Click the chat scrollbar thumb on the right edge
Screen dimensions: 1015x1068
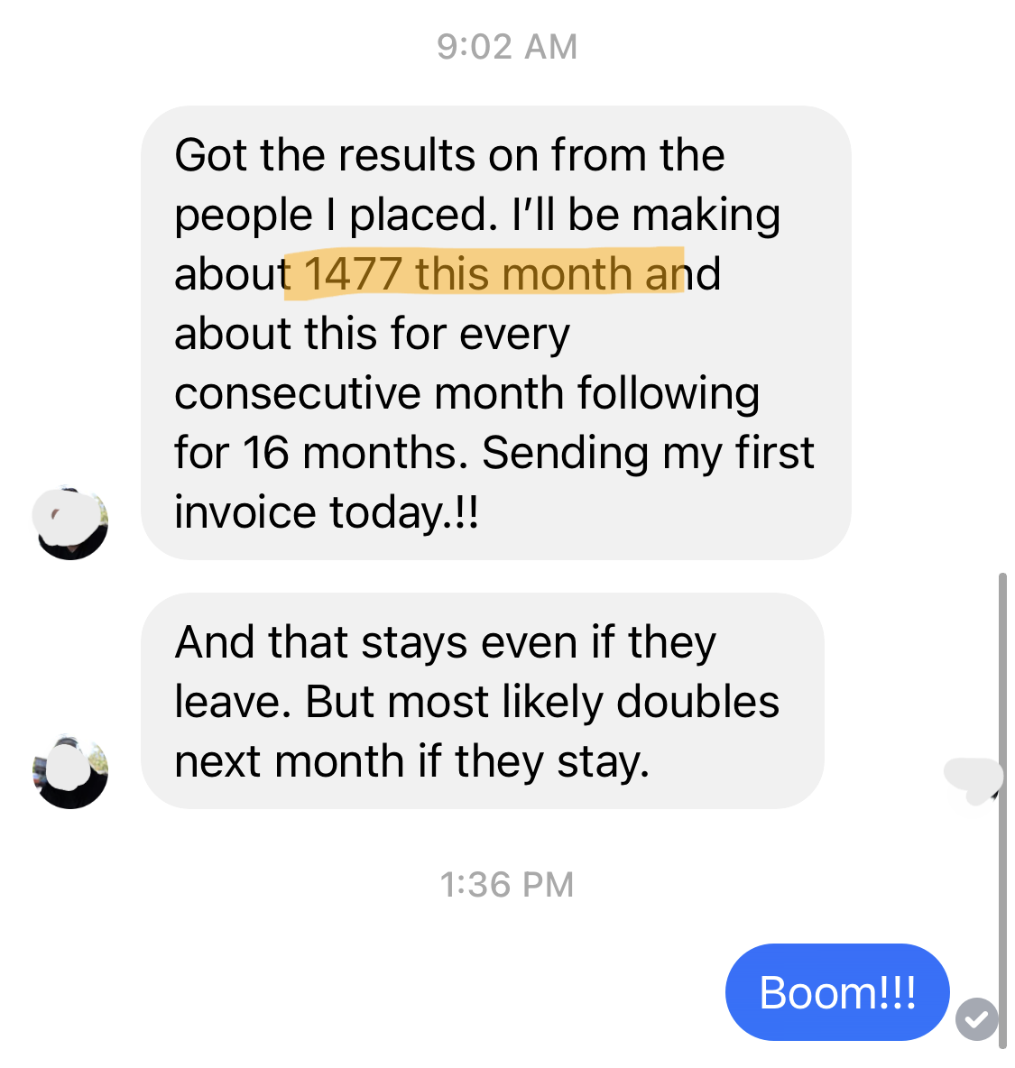click(x=1002, y=811)
